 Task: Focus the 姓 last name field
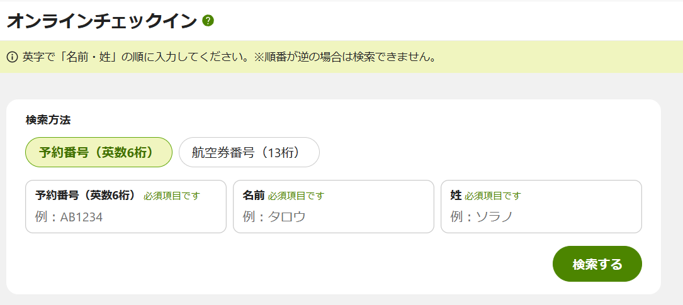pyautogui.click(x=541, y=207)
